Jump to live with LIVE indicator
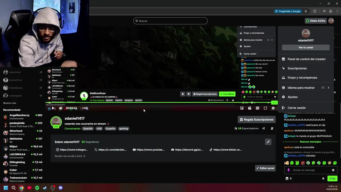 [x=85, y=108]
